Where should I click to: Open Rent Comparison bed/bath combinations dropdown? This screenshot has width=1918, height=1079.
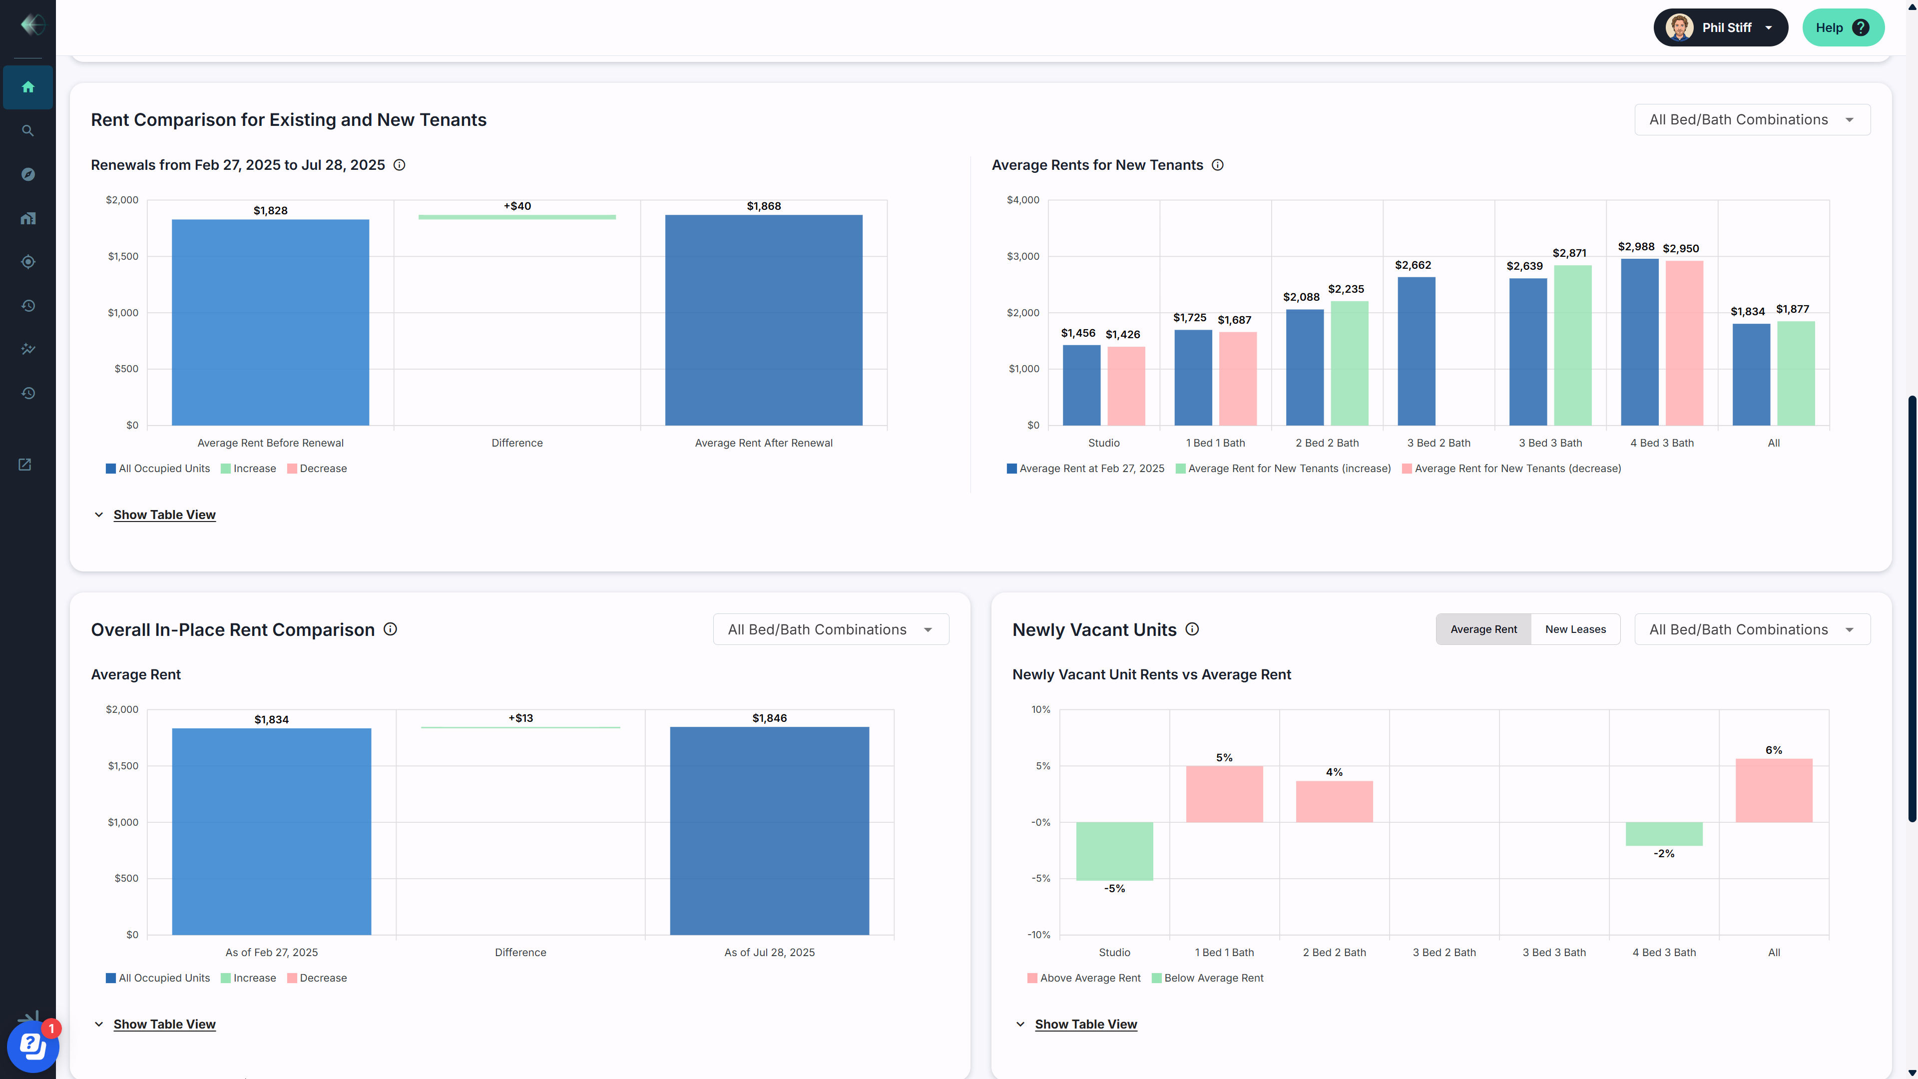[x=1751, y=120]
